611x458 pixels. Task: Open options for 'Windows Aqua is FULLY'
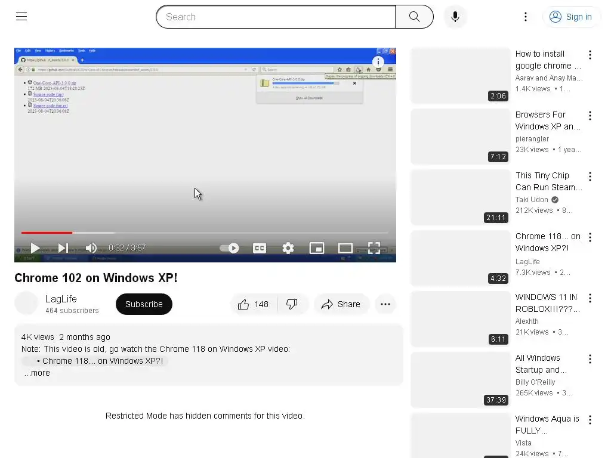click(x=590, y=420)
